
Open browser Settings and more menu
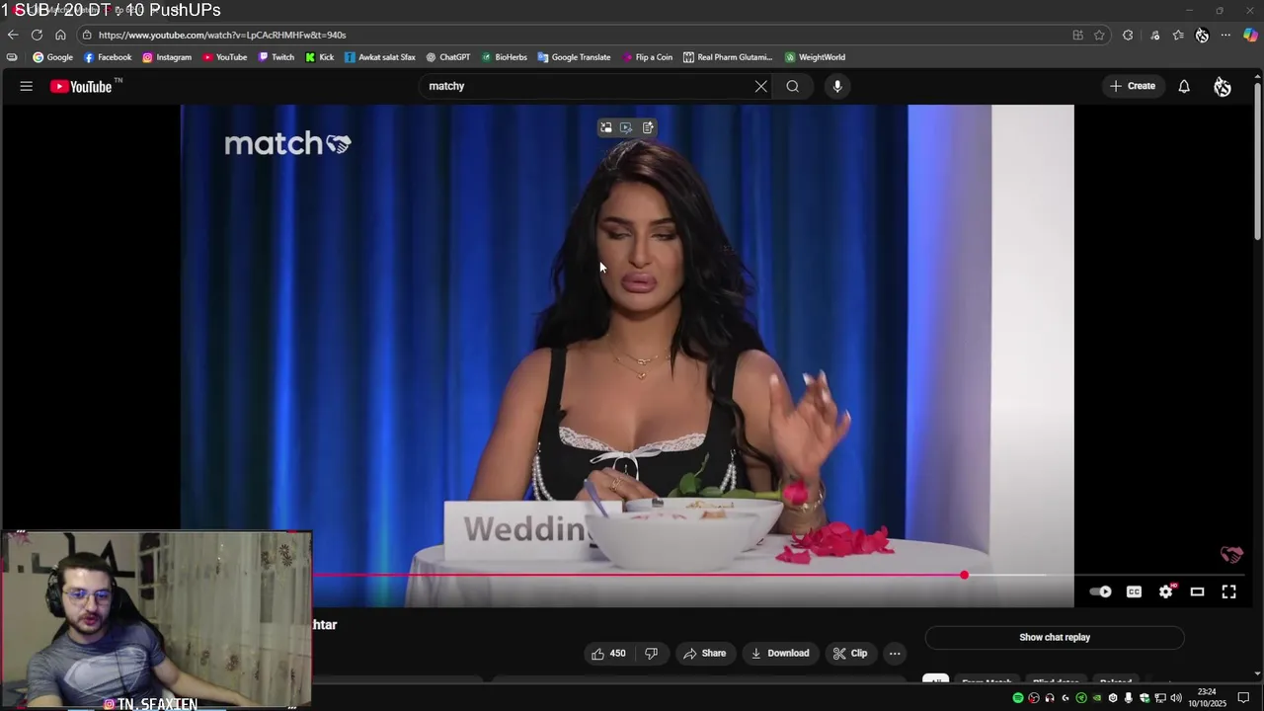click(x=1225, y=35)
